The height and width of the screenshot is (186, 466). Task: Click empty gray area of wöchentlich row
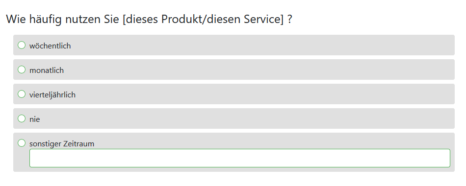point(261,45)
